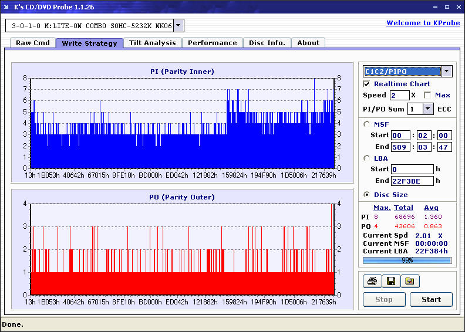Choose the Disc Size radio option
The image size is (465, 332).
[x=367, y=195]
